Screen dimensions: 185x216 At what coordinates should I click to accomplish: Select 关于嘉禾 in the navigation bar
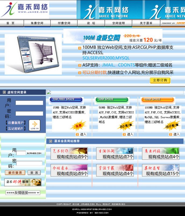tap(146, 23)
